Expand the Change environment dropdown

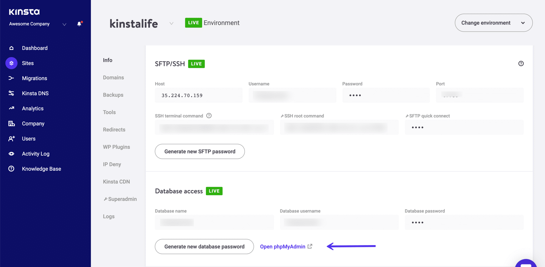(493, 23)
